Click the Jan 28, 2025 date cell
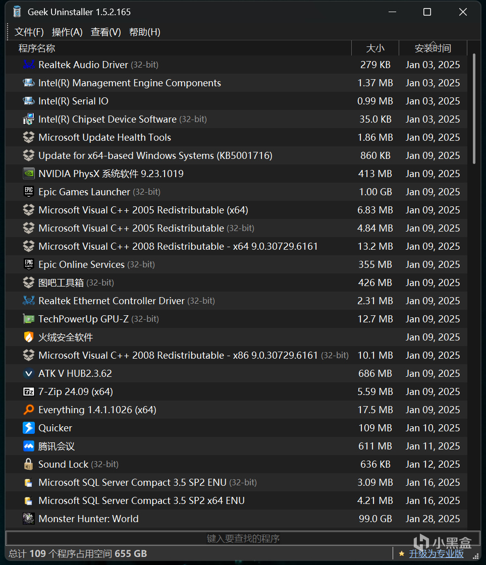 pos(433,519)
